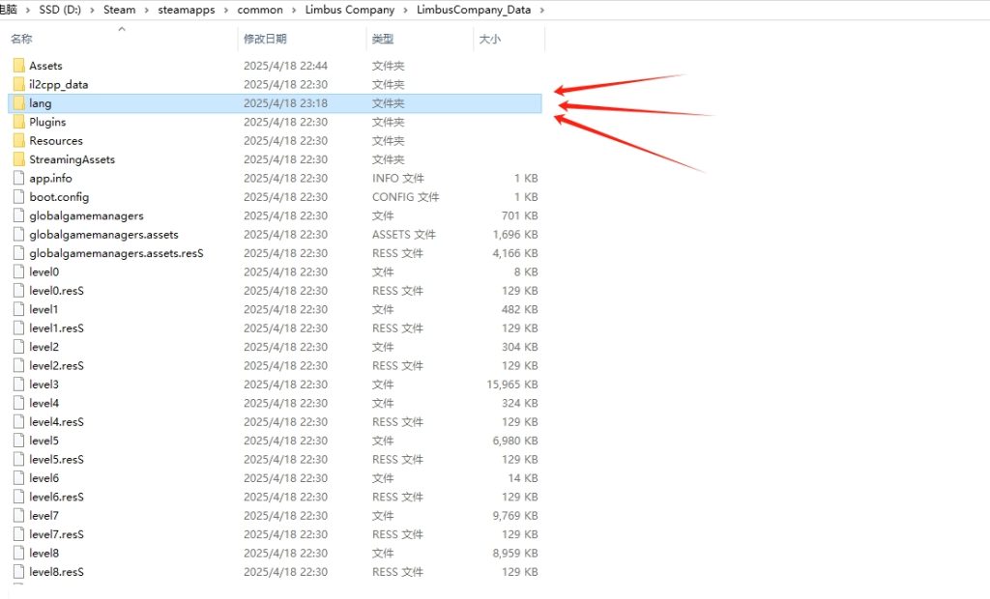This screenshot has width=990, height=599.
Task: Sort by the 修改日期 column header
Action: [x=265, y=40]
